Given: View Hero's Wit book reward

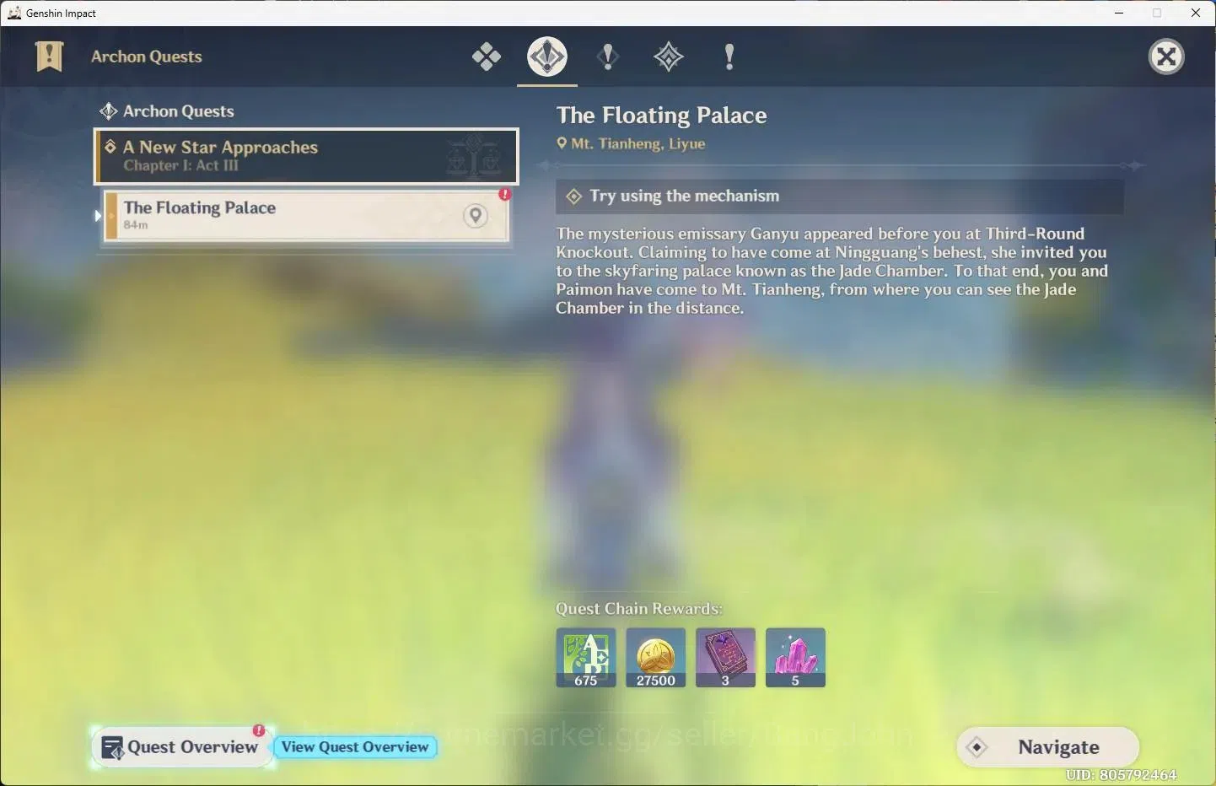Looking at the screenshot, I should pyautogui.click(x=726, y=658).
